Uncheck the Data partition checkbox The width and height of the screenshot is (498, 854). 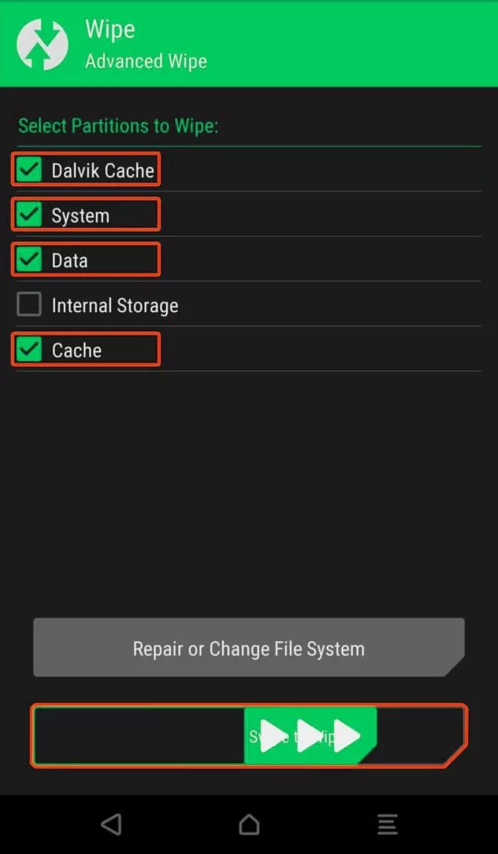click(29, 259)
